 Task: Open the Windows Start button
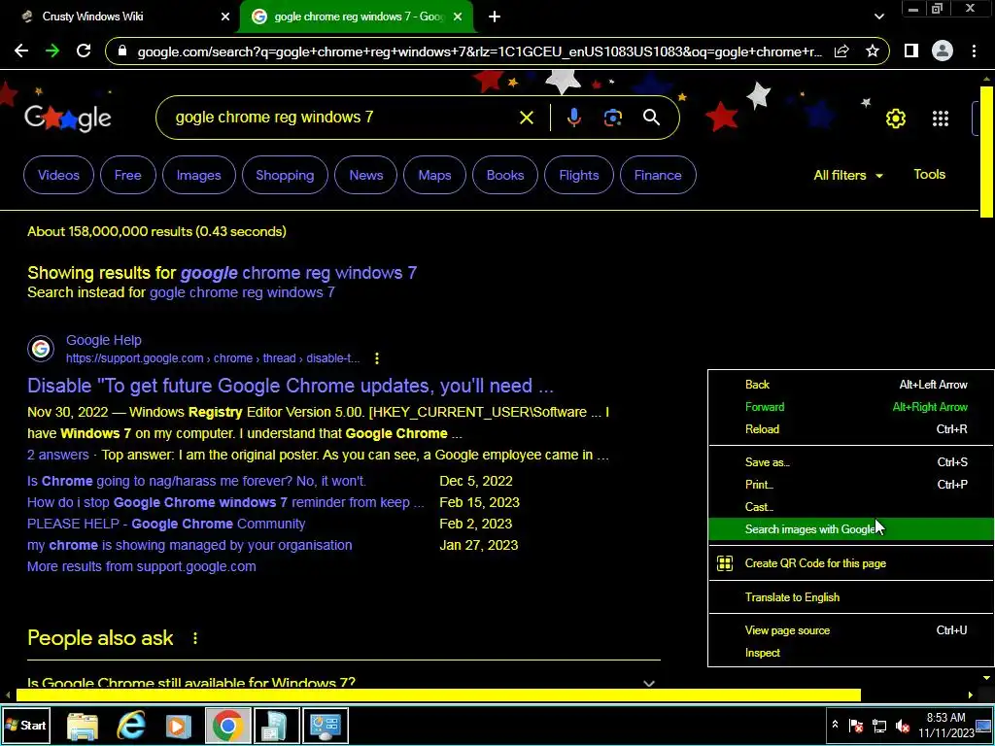tap(26, 725)
